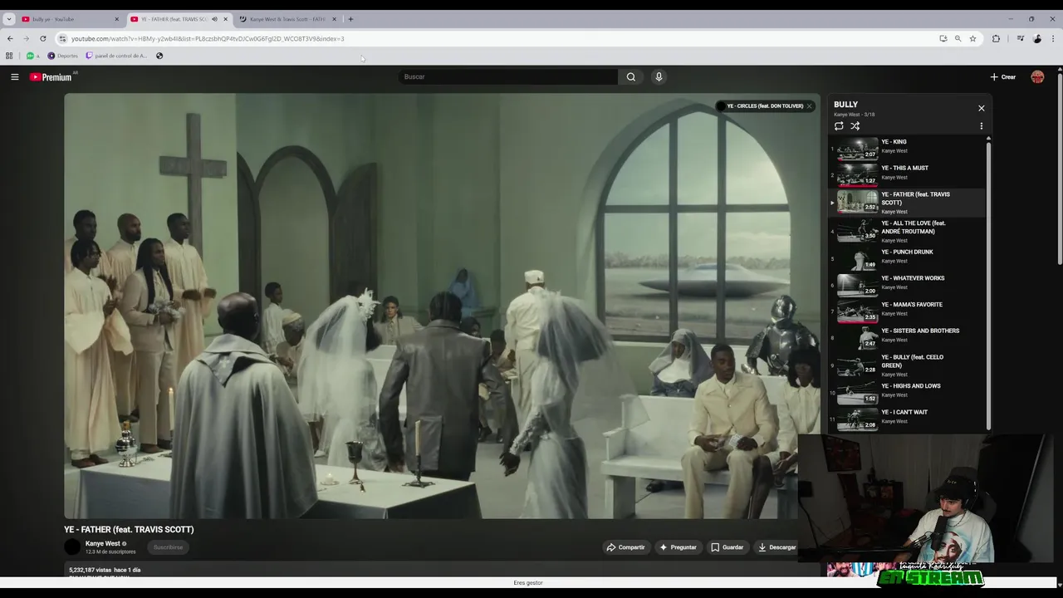Close the Kanye West & Travis Scott tab
Screen dimensions: 1063x598
(x=334, y=19)
